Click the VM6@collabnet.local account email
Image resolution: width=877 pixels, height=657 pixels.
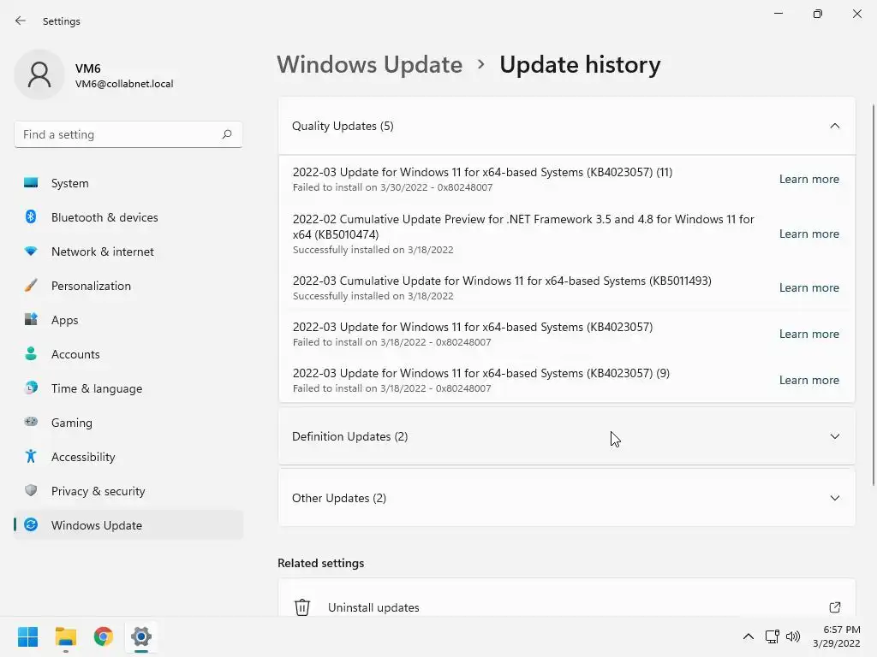click(124, 84)
